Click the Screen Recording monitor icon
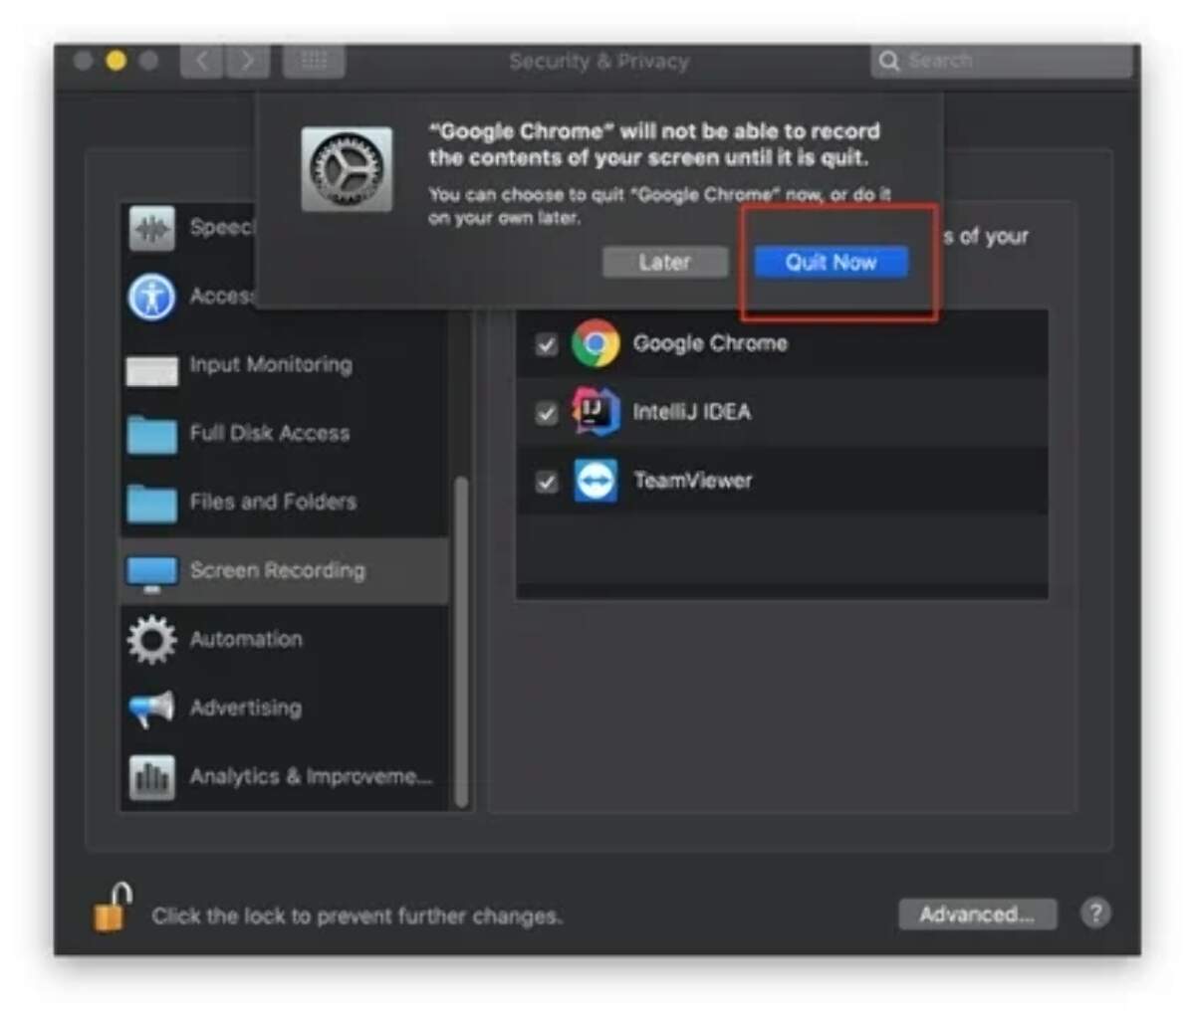Screen dimensions: 1195x1020 tap(151, 573)
